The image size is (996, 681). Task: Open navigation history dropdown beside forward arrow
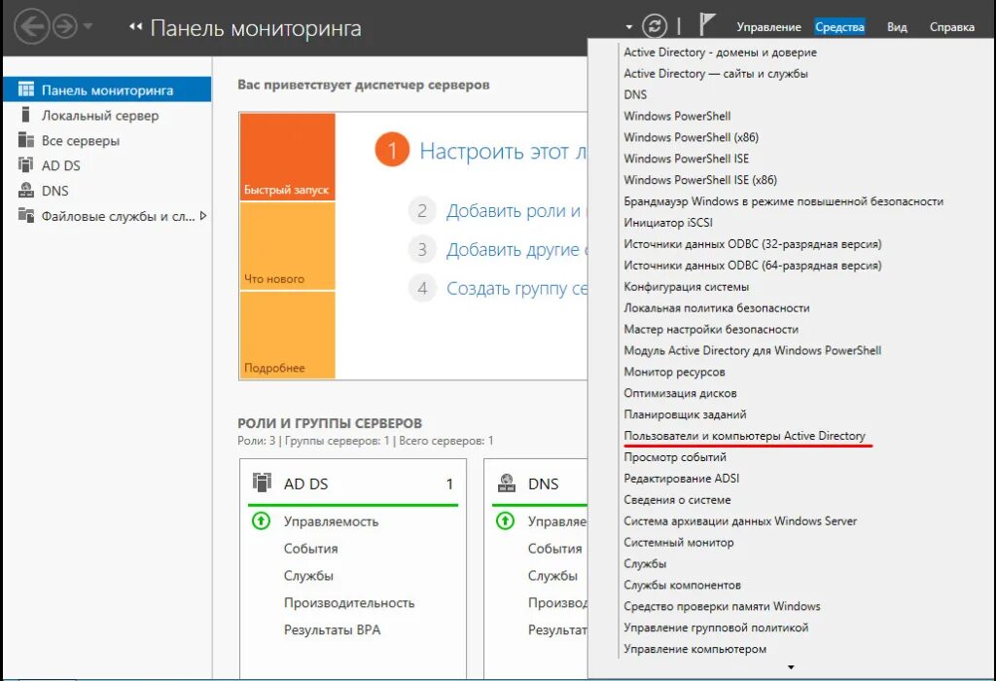pos(88,26)
